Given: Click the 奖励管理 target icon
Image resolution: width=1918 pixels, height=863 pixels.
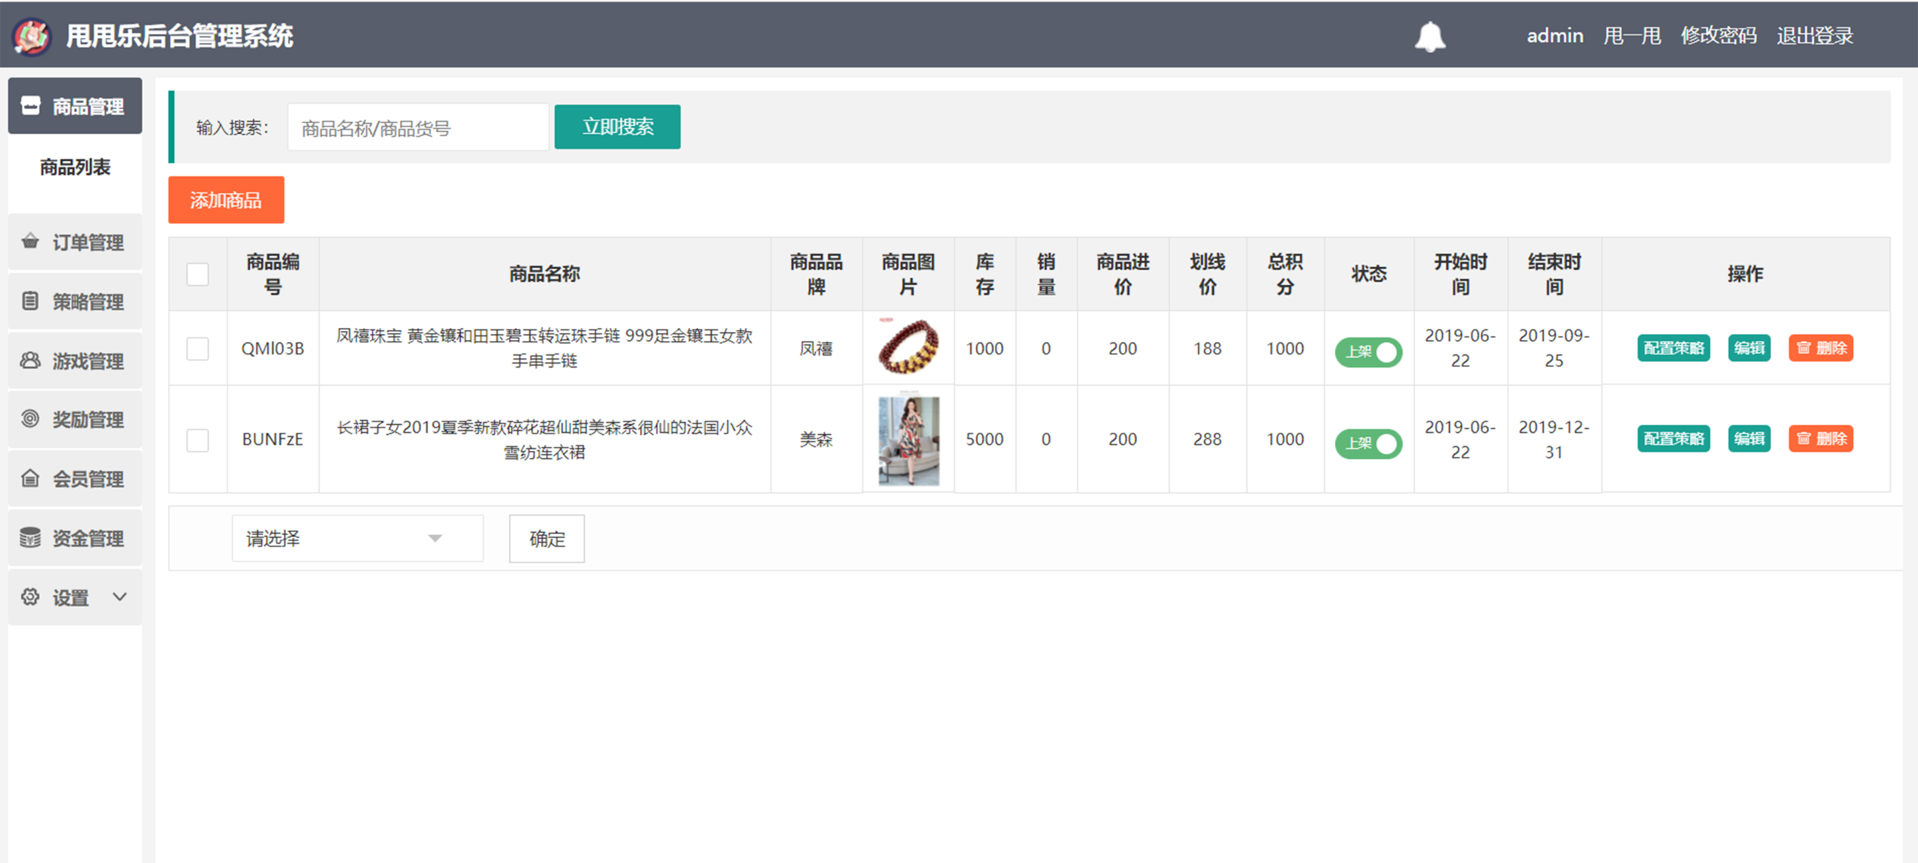Looking at the screenshot, I should (x=30, y=419).
